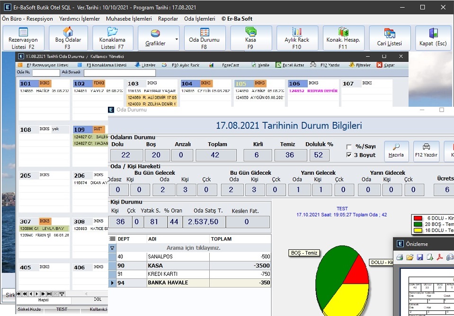Image resolution: width=454 pixels, height=316 pixels.
Task: Click the Grafikler pie chart button
Action: (155, 38)
